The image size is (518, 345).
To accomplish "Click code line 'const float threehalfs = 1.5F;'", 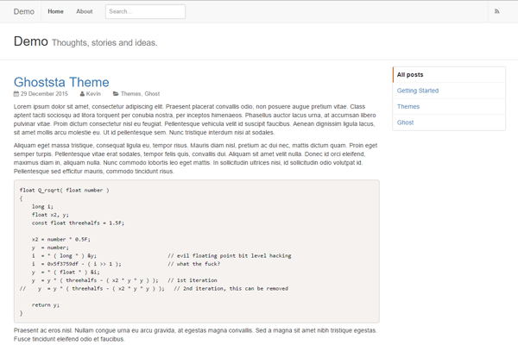I will (78, 223).
